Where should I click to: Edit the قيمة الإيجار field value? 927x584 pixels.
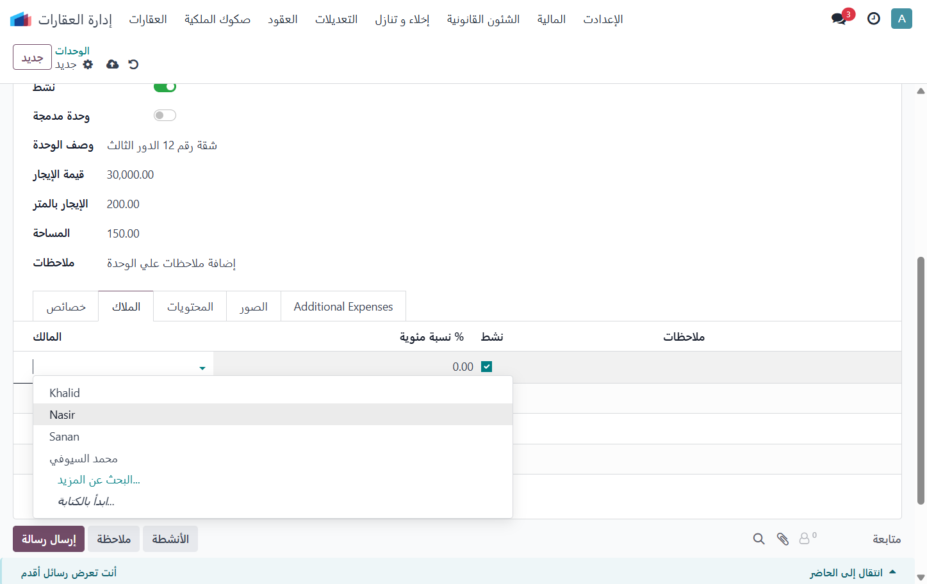click(130, 175)
